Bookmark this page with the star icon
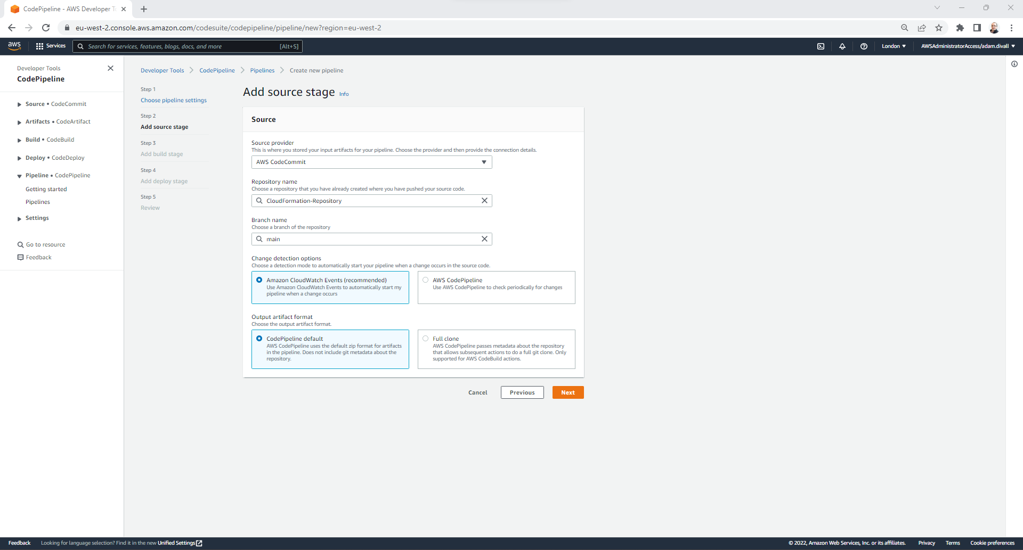 [x=939, y=28]
